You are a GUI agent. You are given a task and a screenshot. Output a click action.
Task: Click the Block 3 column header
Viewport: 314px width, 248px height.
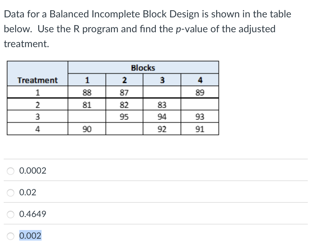(162, 80)
